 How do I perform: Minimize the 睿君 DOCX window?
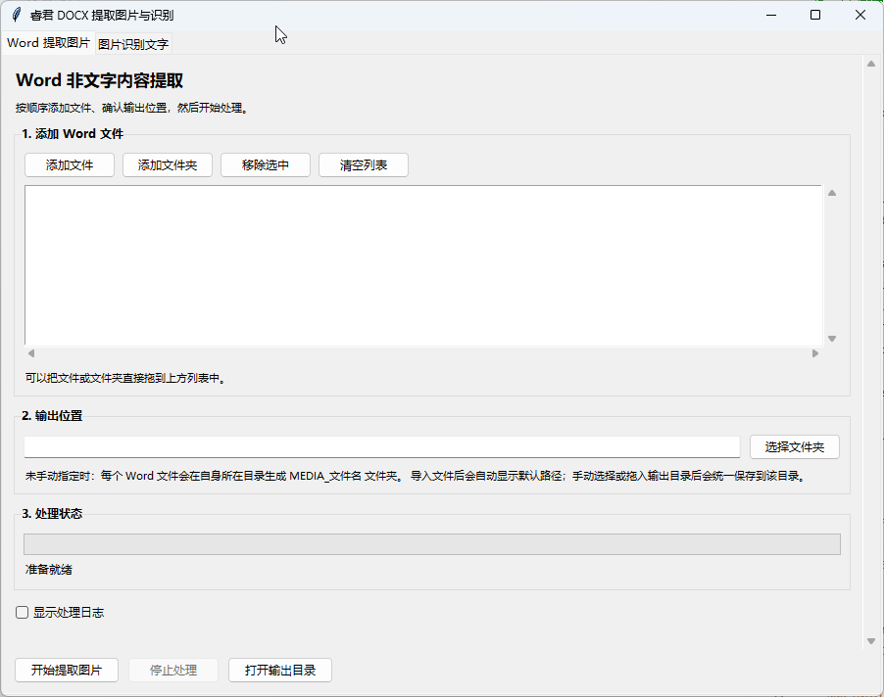[771, 16]
